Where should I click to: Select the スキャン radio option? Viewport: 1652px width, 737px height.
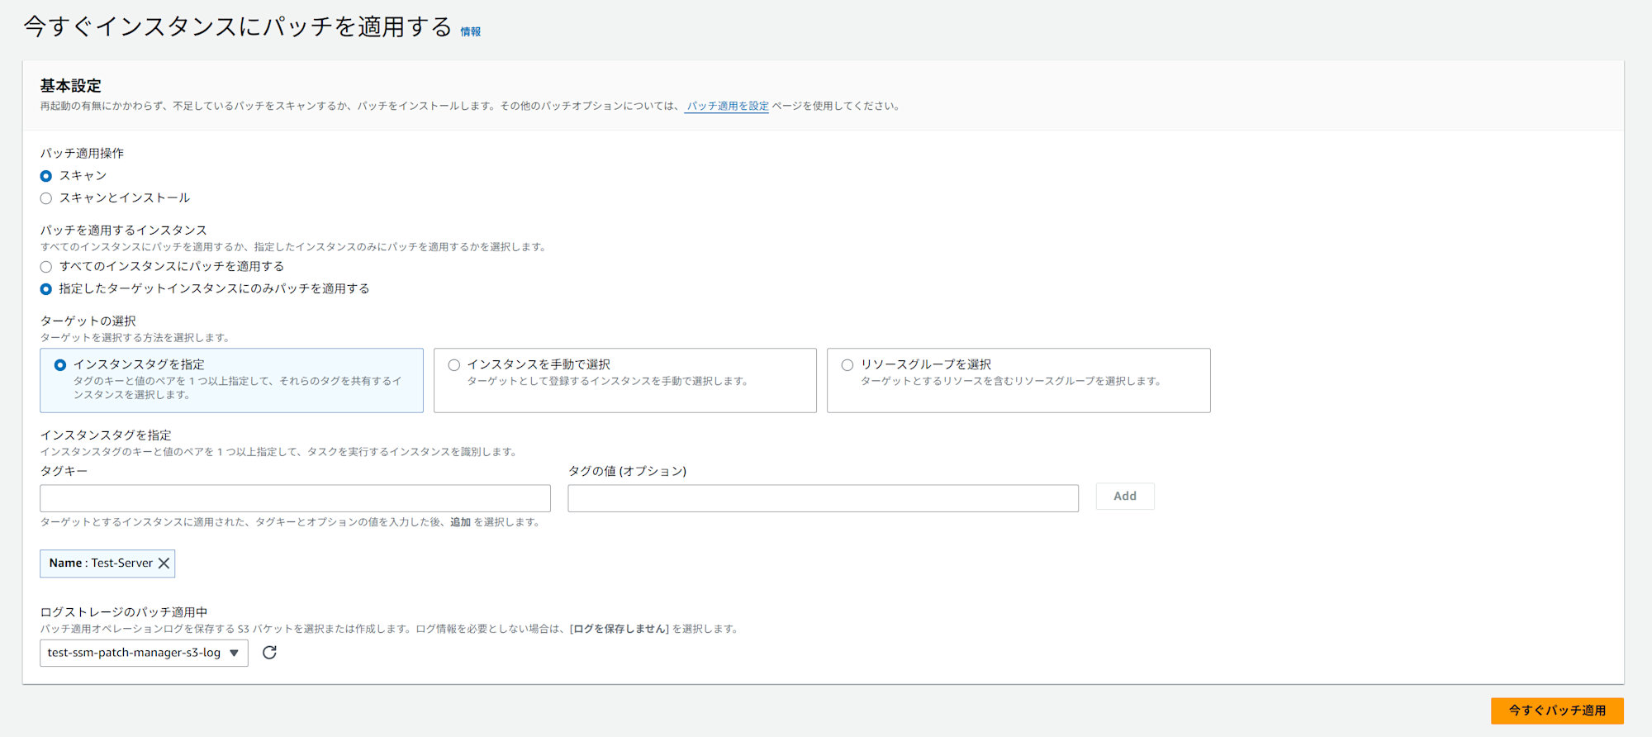(46, 176)
